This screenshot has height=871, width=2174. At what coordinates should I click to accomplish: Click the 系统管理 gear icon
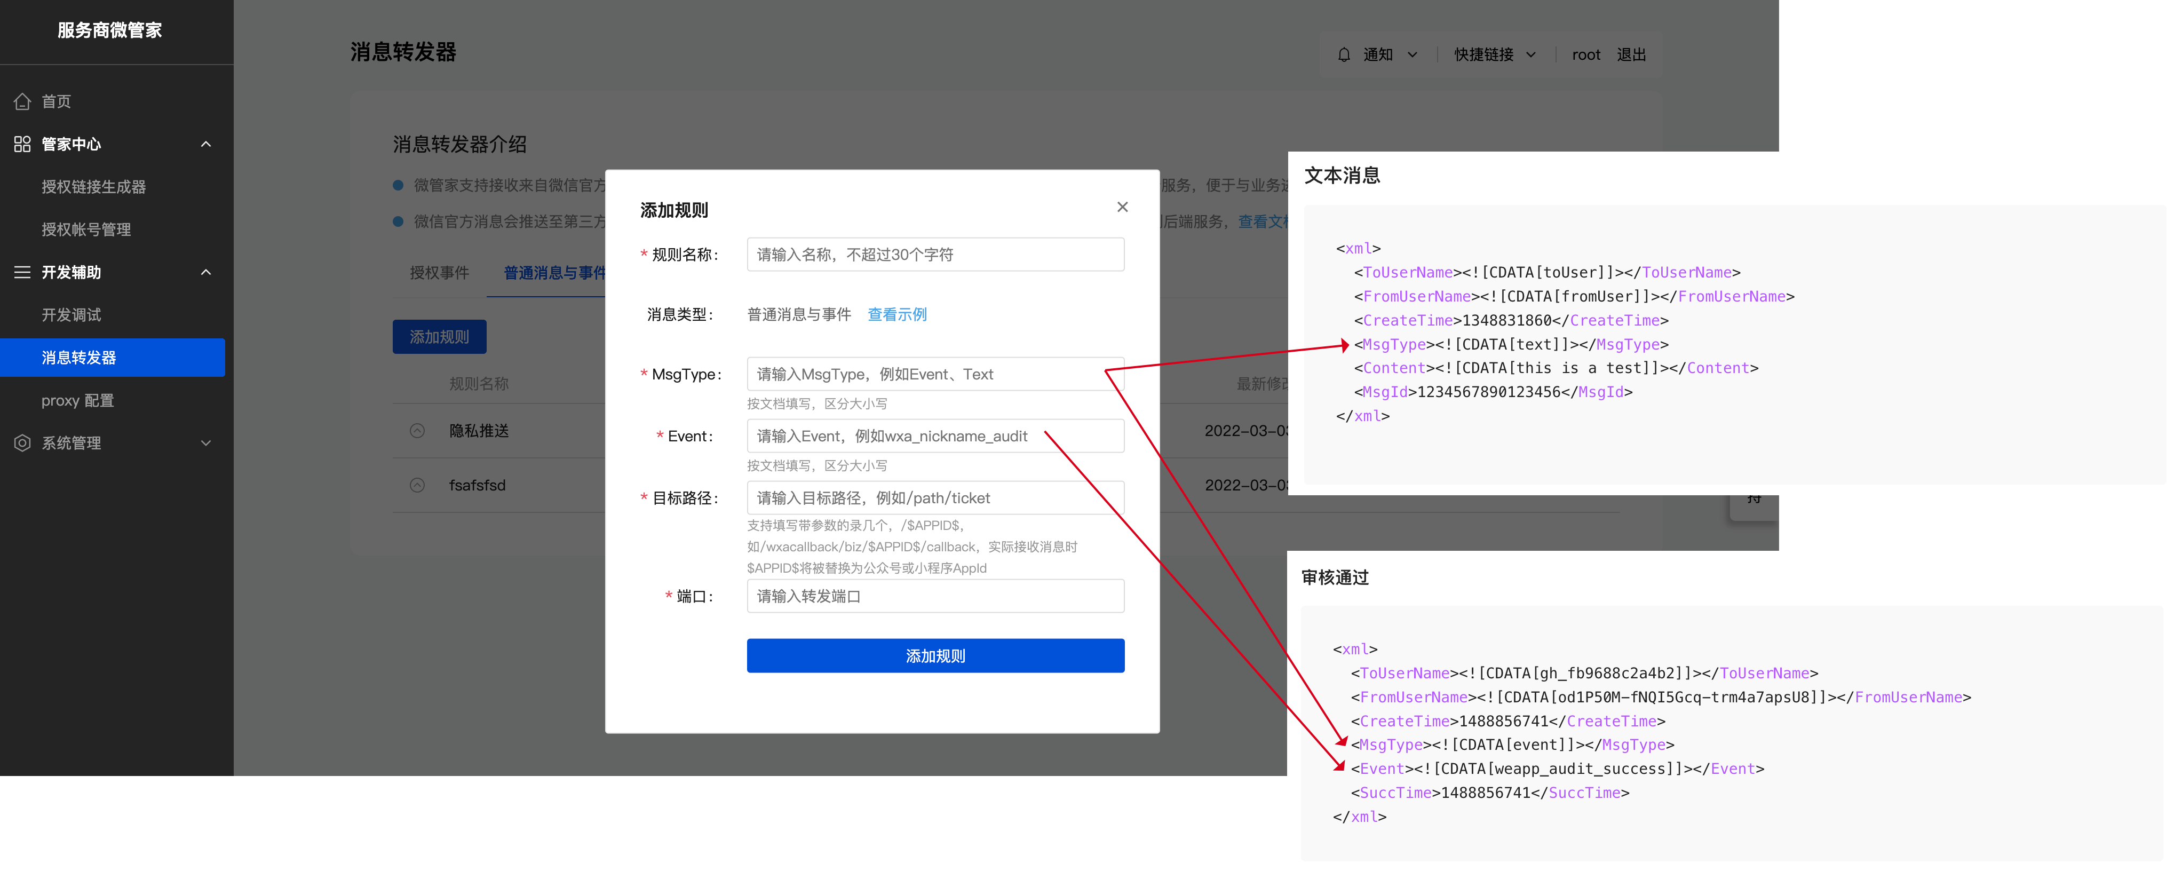pyautogui.click(x=23, y=443)
